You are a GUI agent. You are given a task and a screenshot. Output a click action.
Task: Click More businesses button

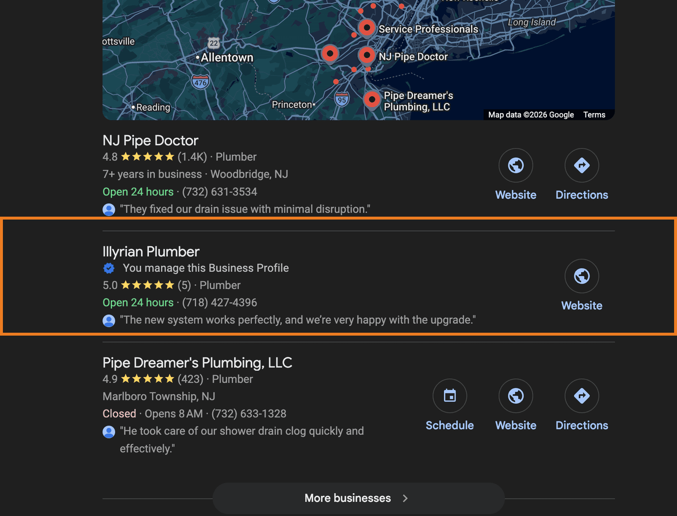(x=358, y=498)
